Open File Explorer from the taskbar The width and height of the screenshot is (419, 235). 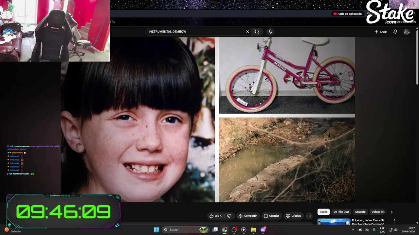pos(253,230)
